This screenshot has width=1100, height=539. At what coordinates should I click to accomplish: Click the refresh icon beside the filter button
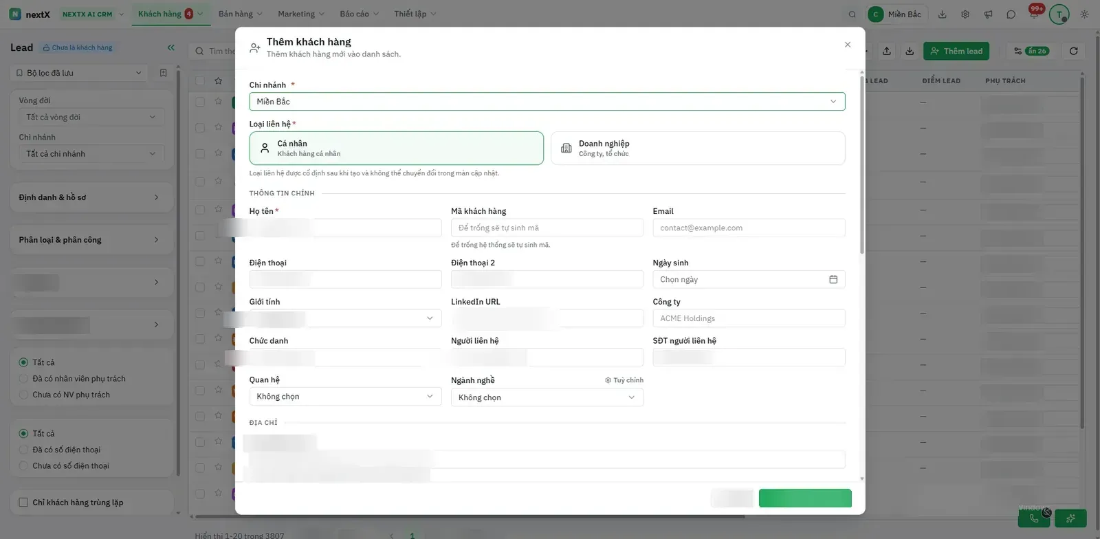[1073, 51]
